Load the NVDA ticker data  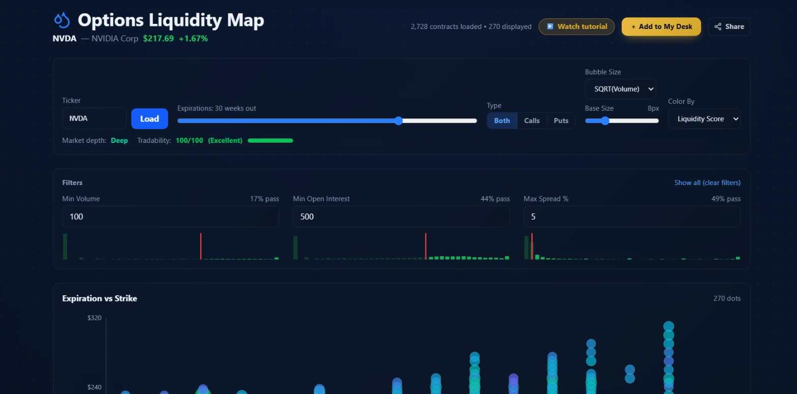click(149, 118)
